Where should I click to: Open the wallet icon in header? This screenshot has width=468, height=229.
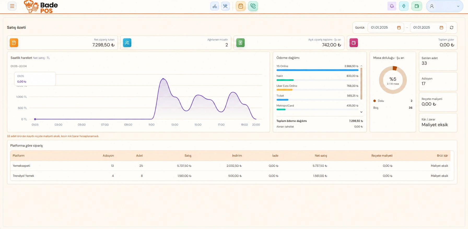coord(417,6)
